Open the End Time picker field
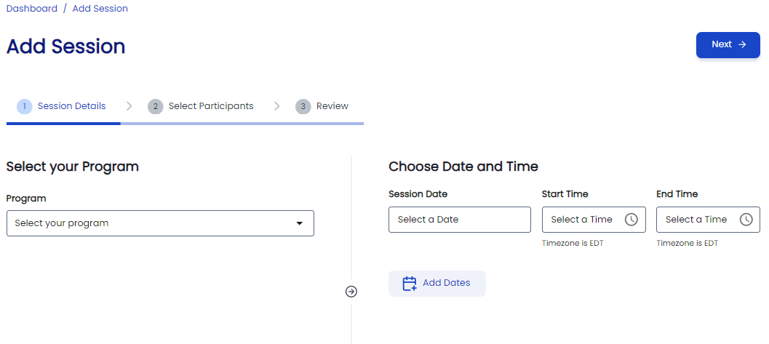Viewport: 769px width, 344px height. click(696, 220)
